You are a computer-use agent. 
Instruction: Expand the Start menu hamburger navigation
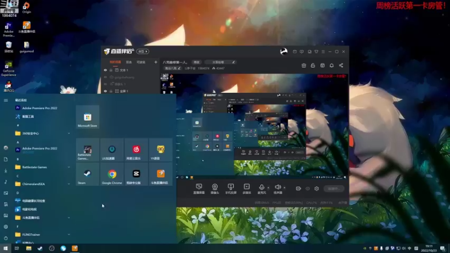6,100
